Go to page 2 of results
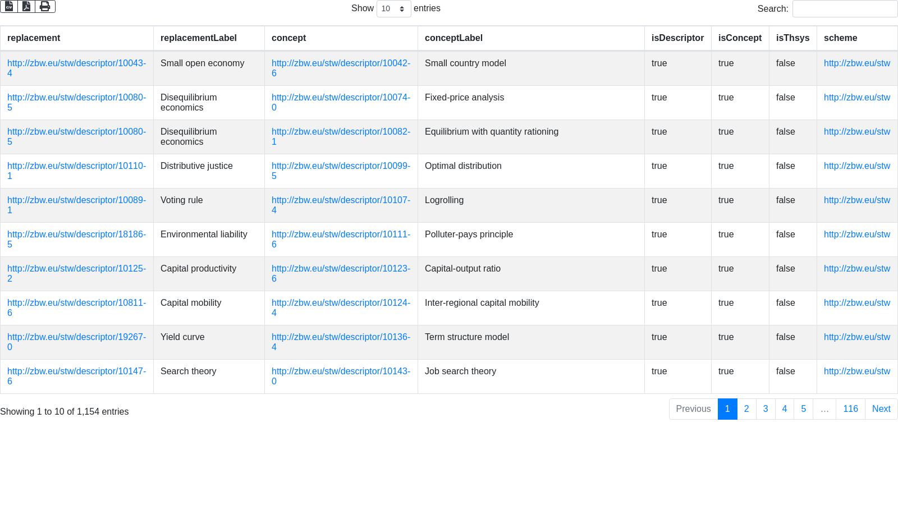Screen dimensions: 898x505 point(746,409)
